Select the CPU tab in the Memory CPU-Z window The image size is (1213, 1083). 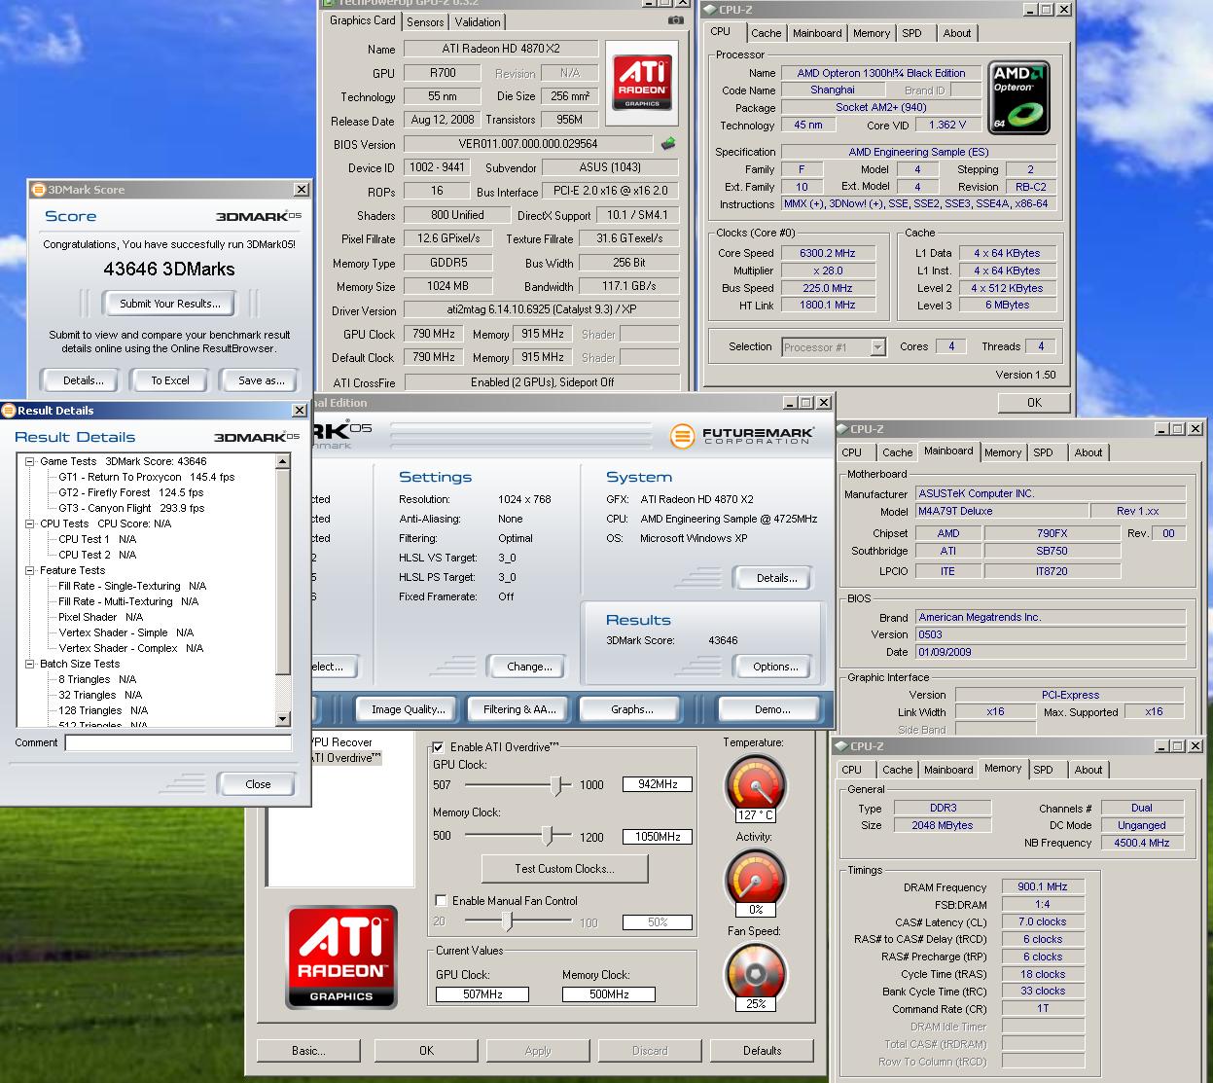point(851,770)
